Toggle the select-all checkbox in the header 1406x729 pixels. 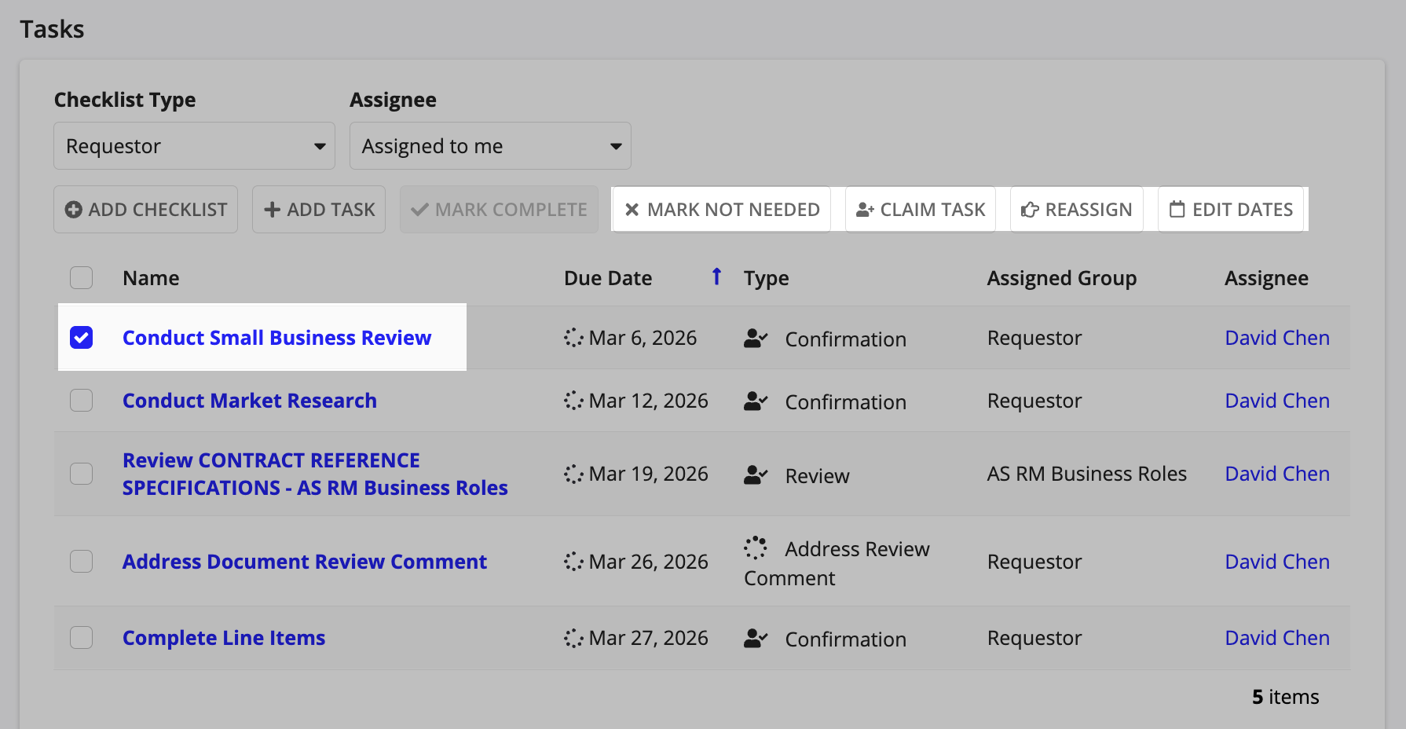click(81, 277)
